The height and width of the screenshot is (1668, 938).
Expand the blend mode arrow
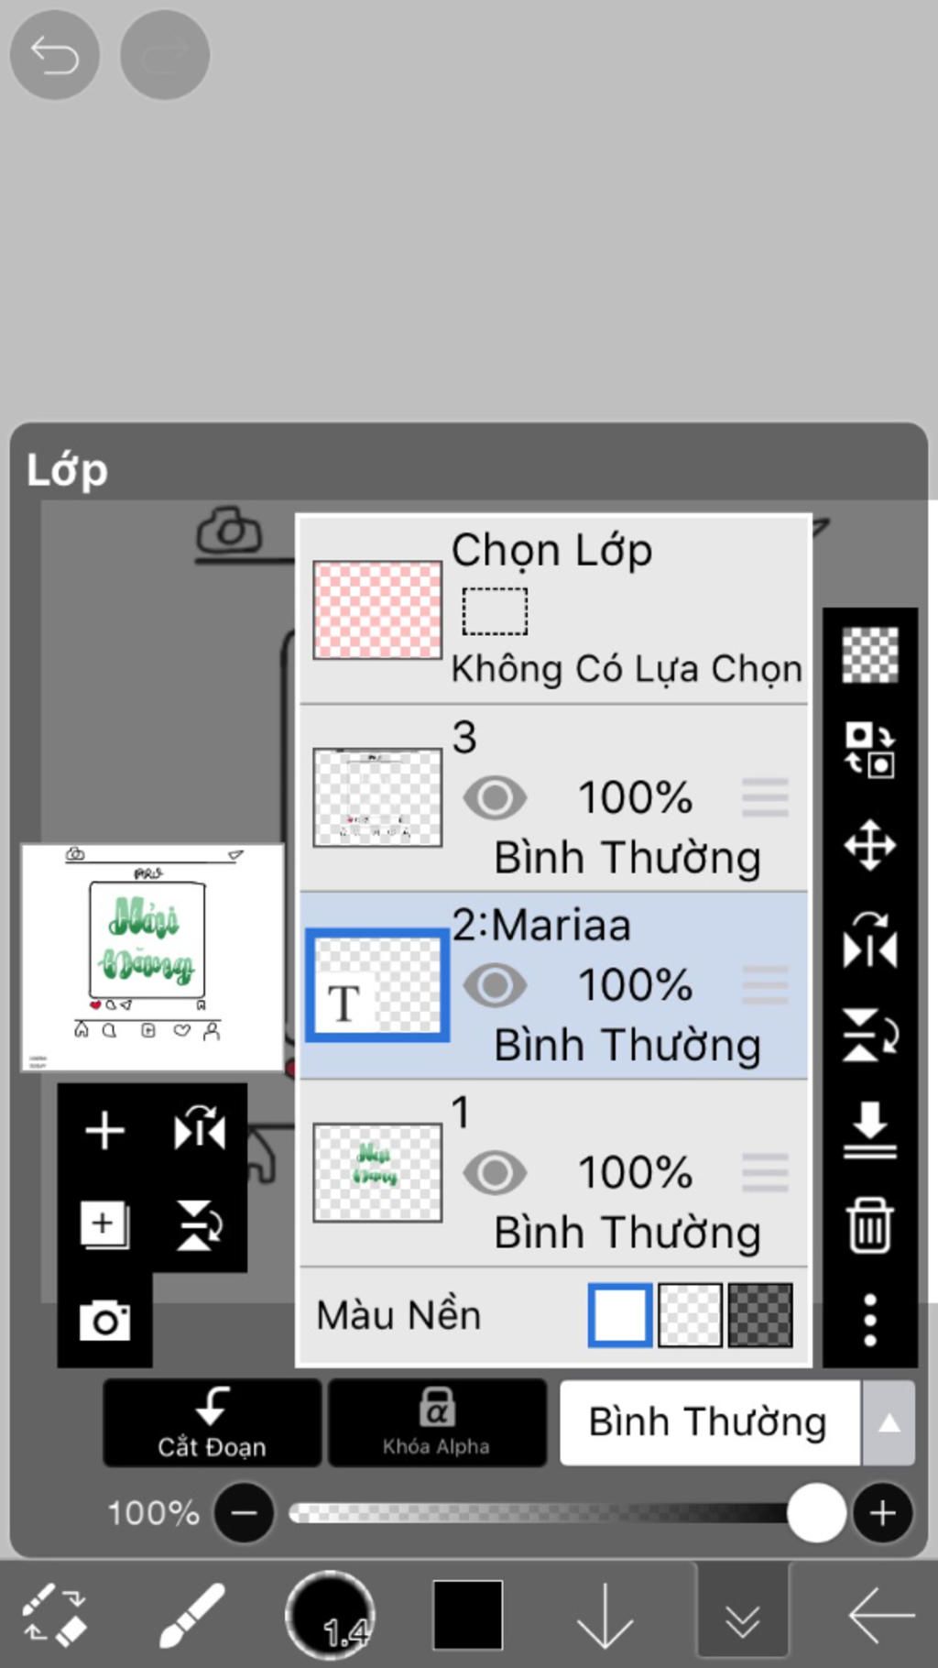(888, 1422)
